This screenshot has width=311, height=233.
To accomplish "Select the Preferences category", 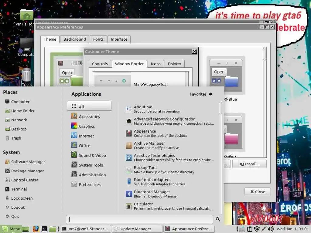I will pyautogui.click(x=89, y=184).
